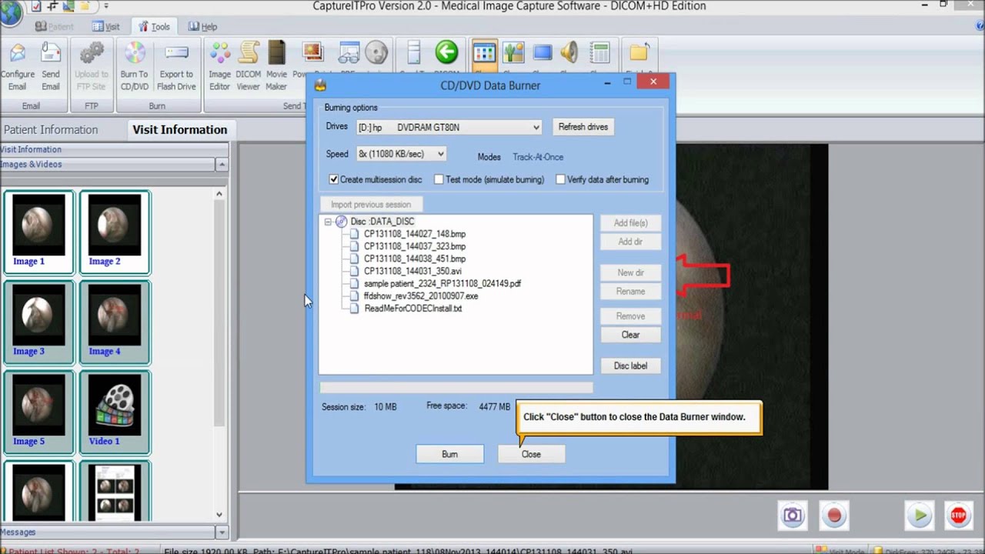
Task: Select file CP131108_144037_323.bmp
Action: (415, 246)
